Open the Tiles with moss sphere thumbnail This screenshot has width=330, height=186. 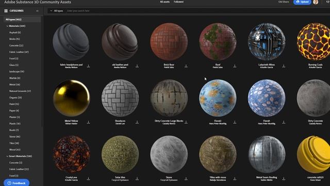(218, 154)
